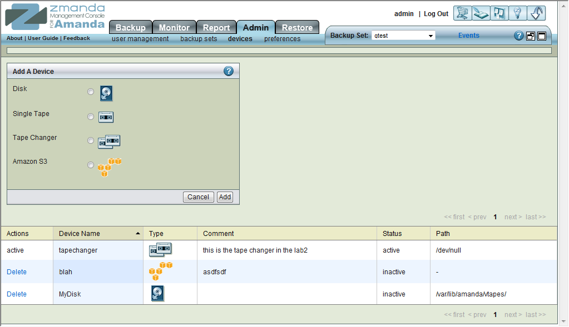Viewport: 569px width, 327px height.
Task: Open the Zmanda shopping cart icon
Action: click(x=462, y=13)
